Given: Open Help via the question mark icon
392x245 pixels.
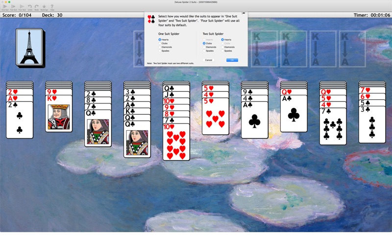Looking at the screenshot, I should 52,7.
